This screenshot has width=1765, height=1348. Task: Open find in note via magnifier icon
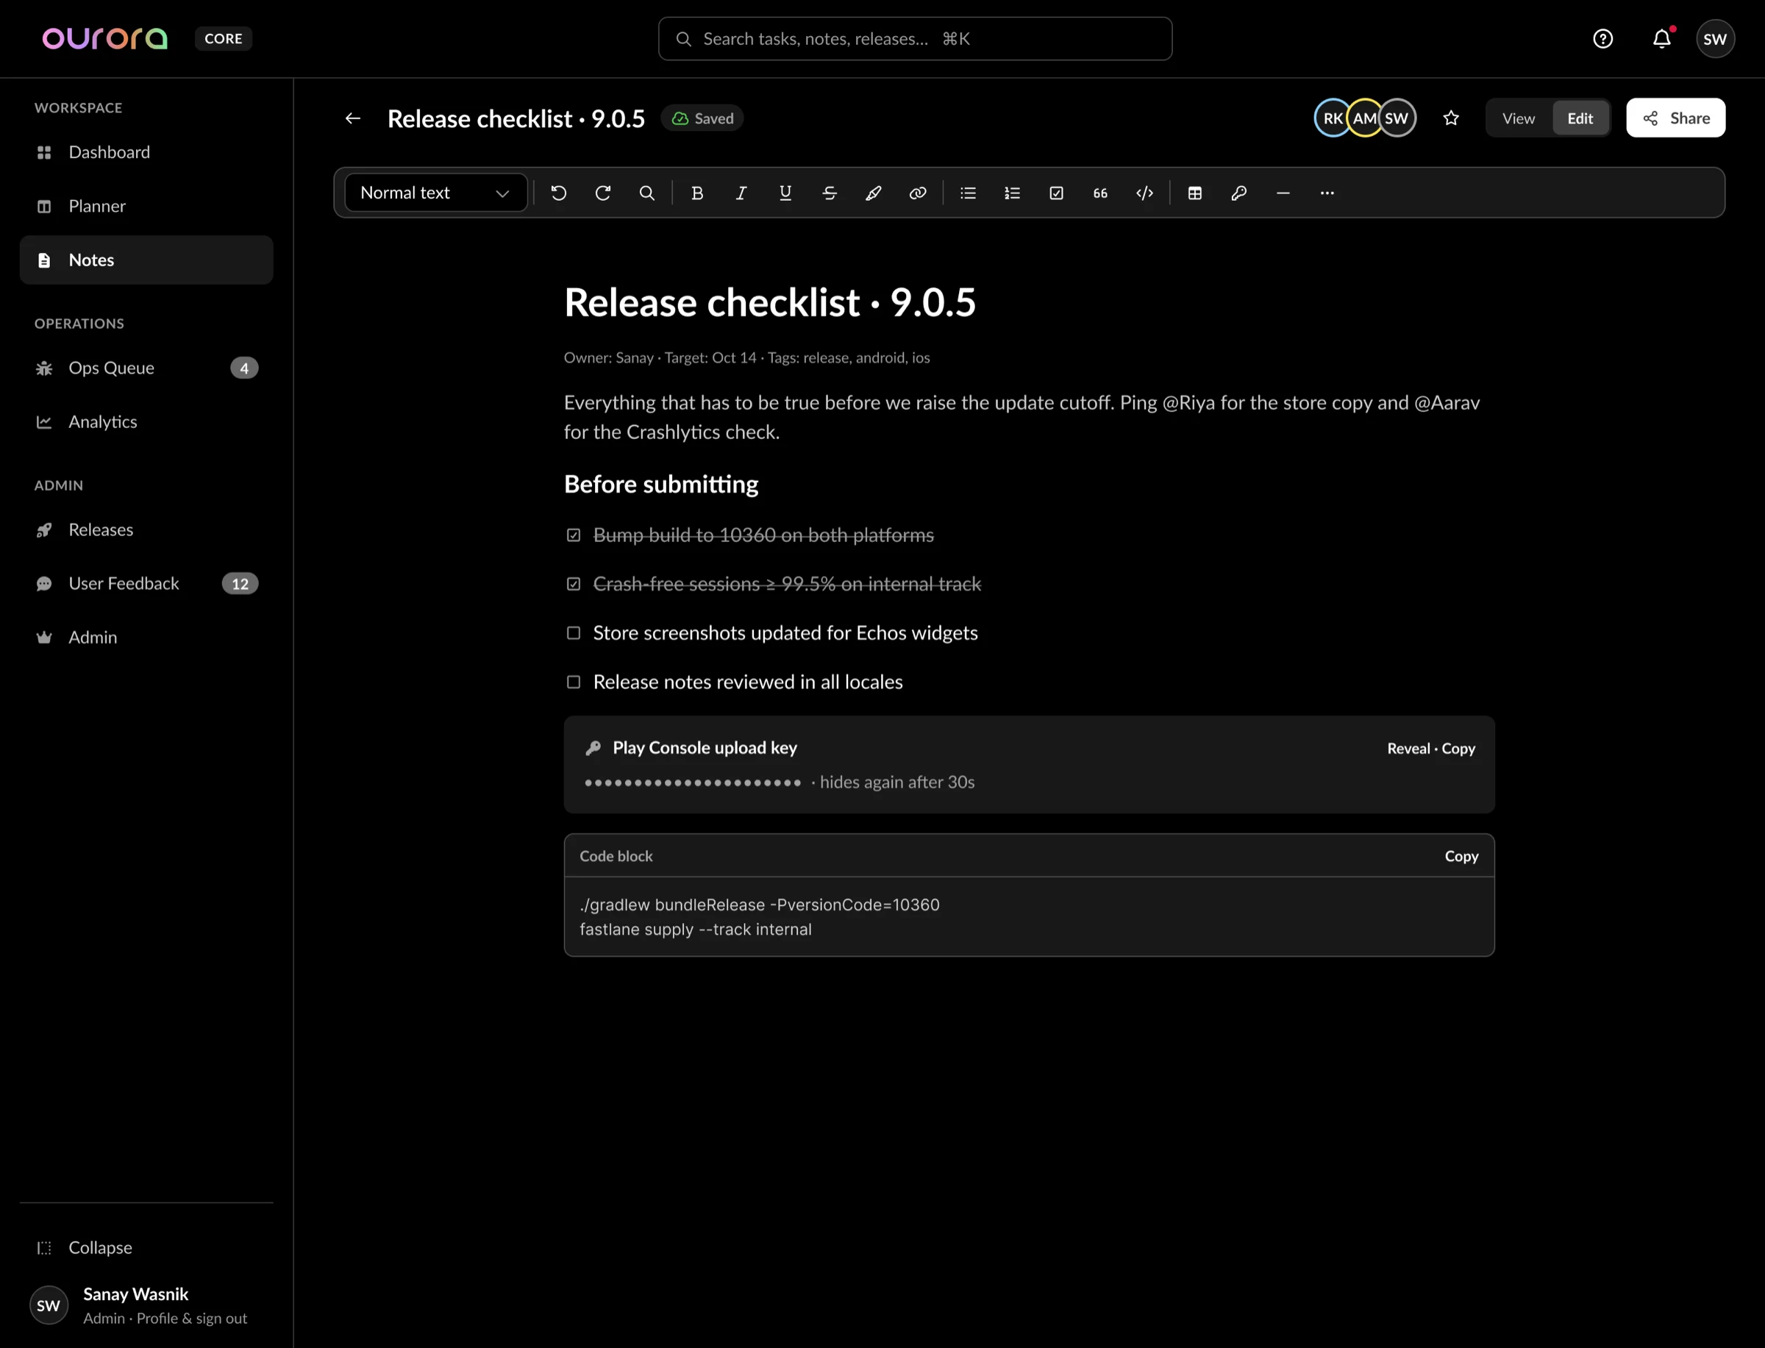tap(646, 193)
